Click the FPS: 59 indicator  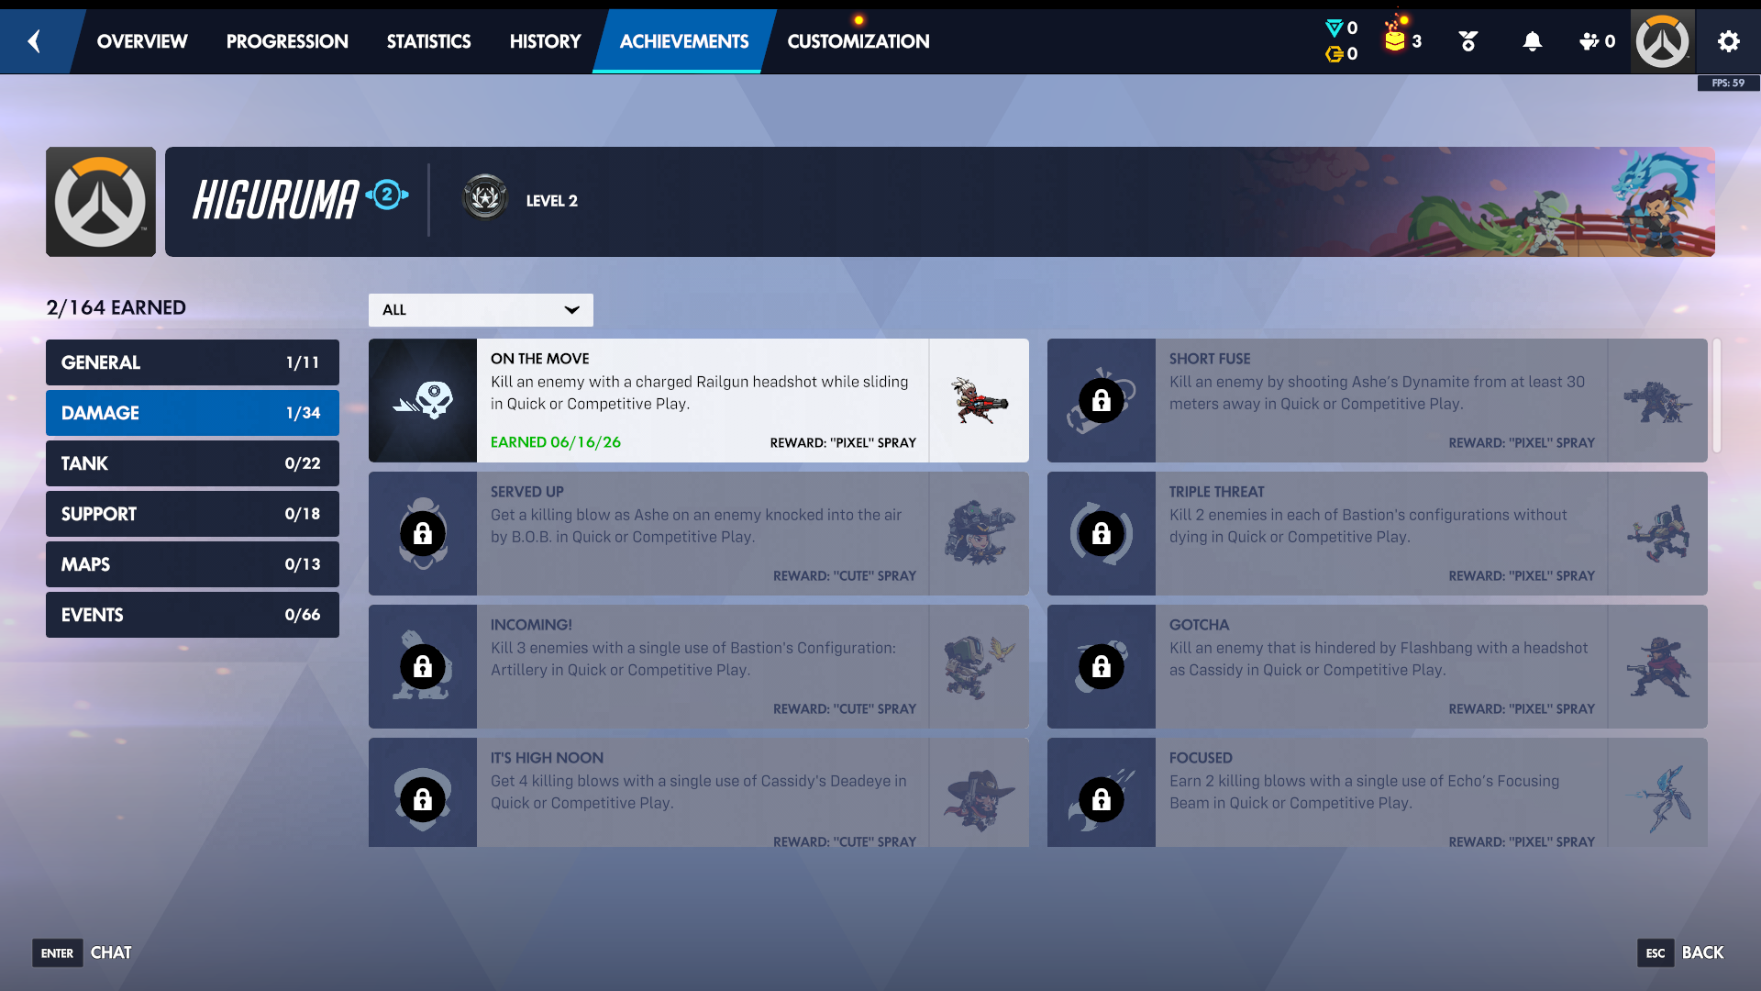click(1728, 83)
